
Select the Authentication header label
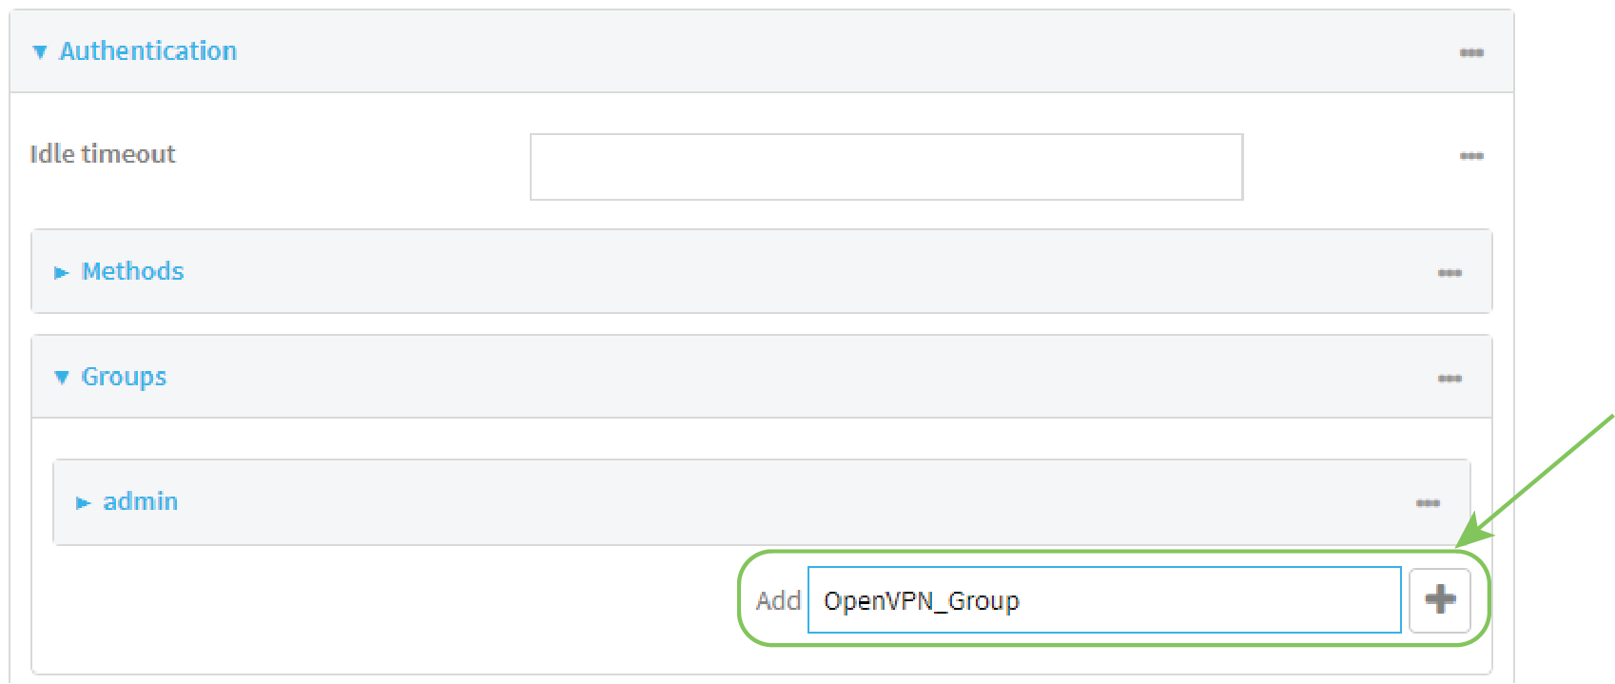148,51
